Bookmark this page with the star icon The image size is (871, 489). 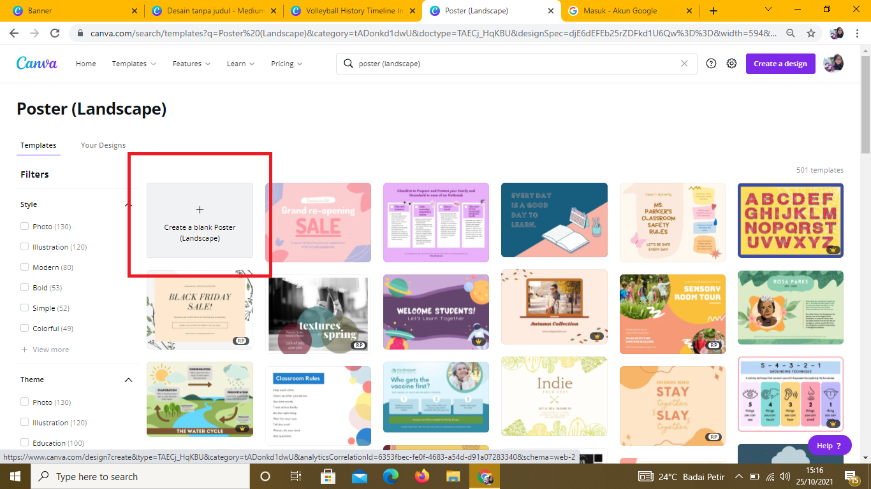click(x=811, y=33)
